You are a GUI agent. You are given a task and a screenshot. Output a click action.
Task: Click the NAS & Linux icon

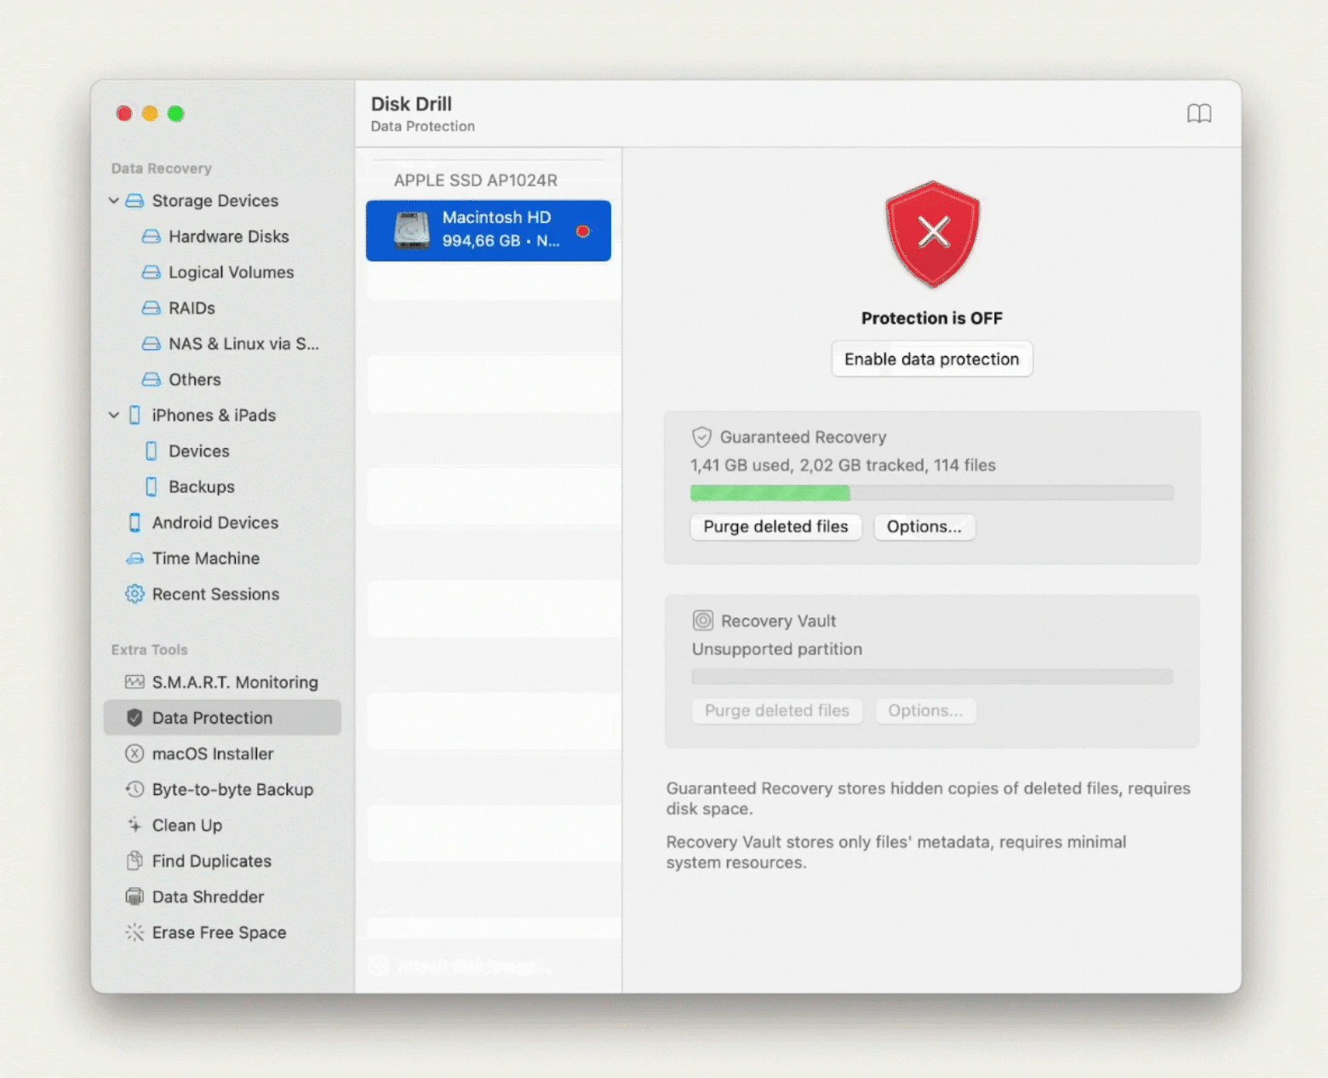(x=151, y=344)
